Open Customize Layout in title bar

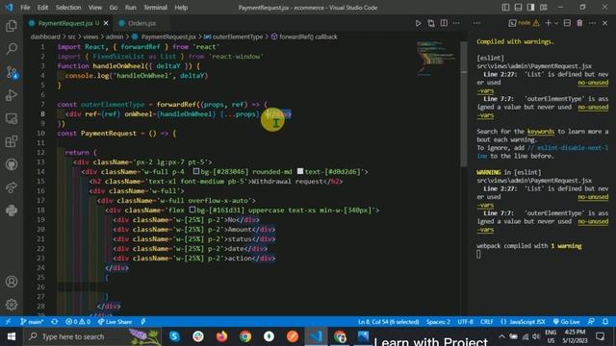544,8
